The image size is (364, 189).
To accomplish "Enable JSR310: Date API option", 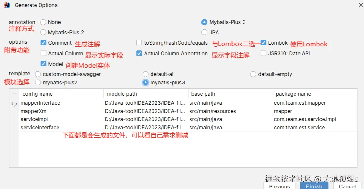I will pos(263,54).
